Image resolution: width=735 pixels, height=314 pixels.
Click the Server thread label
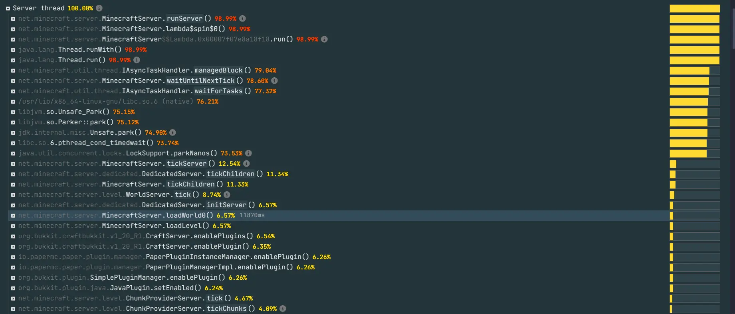(38, 8)
